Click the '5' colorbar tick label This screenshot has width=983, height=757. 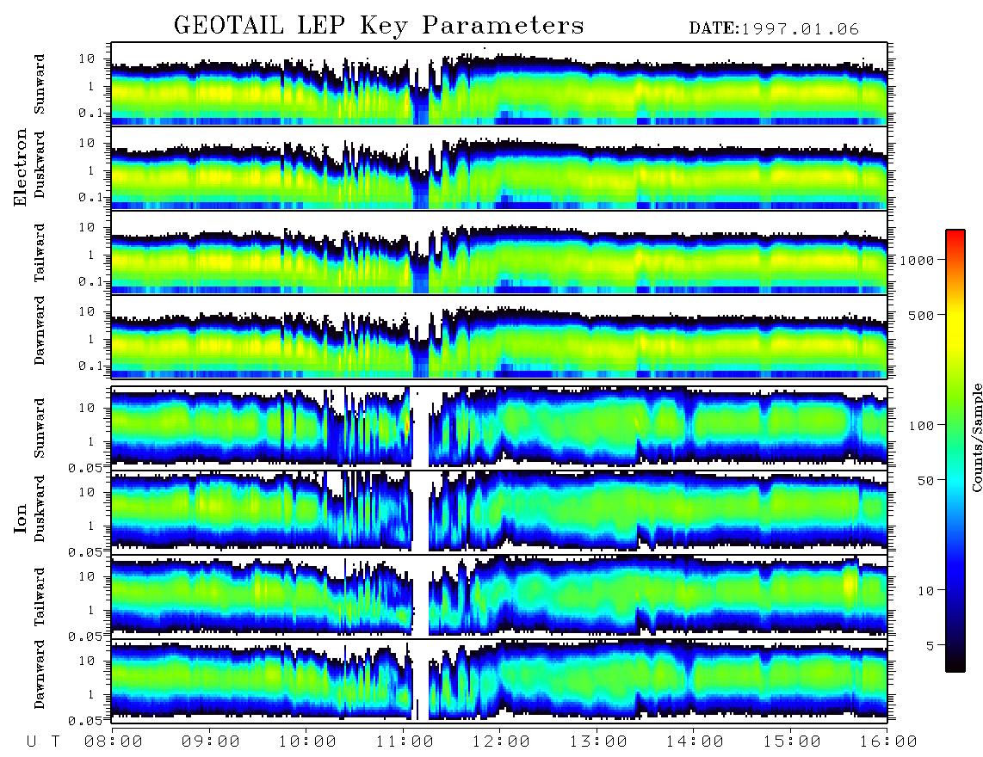pos(929,645)
